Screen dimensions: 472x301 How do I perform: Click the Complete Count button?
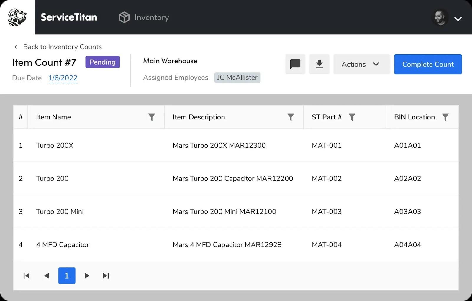428,64
